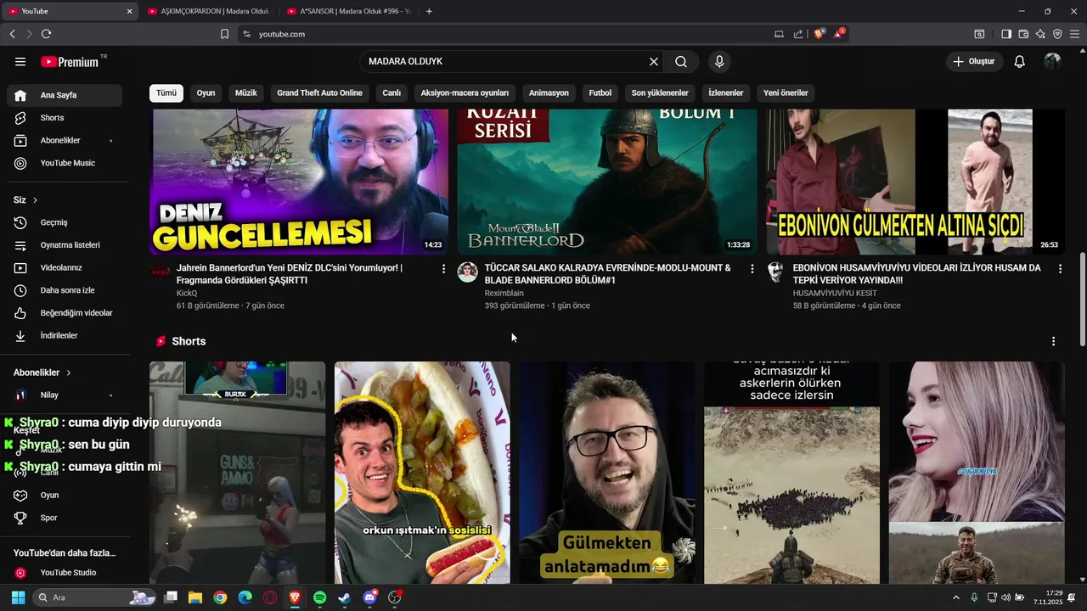
Task: Start voice search with microphone icon
Action: (719, 62)
